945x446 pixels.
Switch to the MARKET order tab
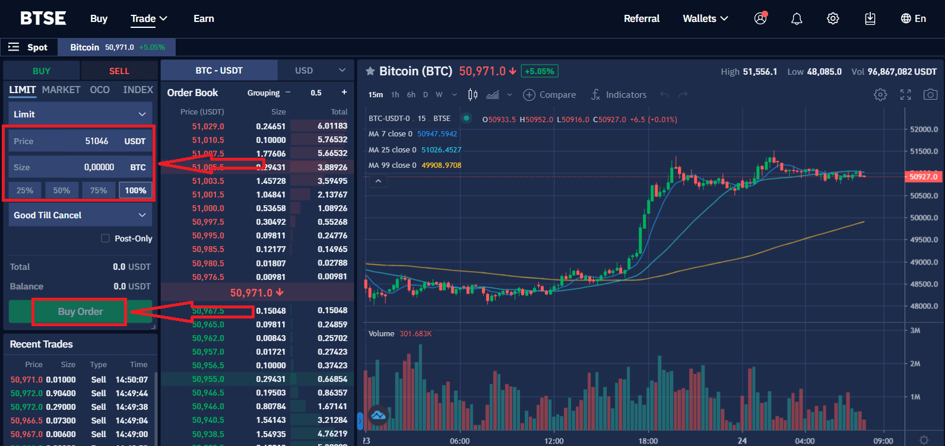pyautogui.click(x=61, y=90)
